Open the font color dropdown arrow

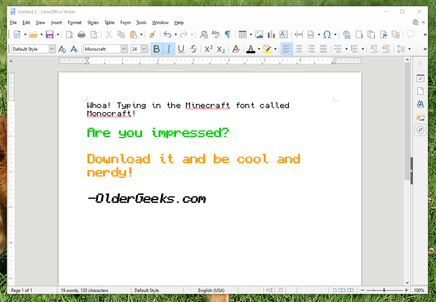point(259,49)
